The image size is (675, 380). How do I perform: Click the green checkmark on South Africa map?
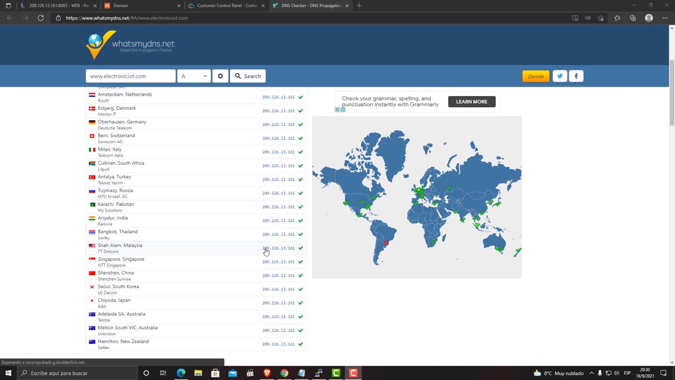433,242
